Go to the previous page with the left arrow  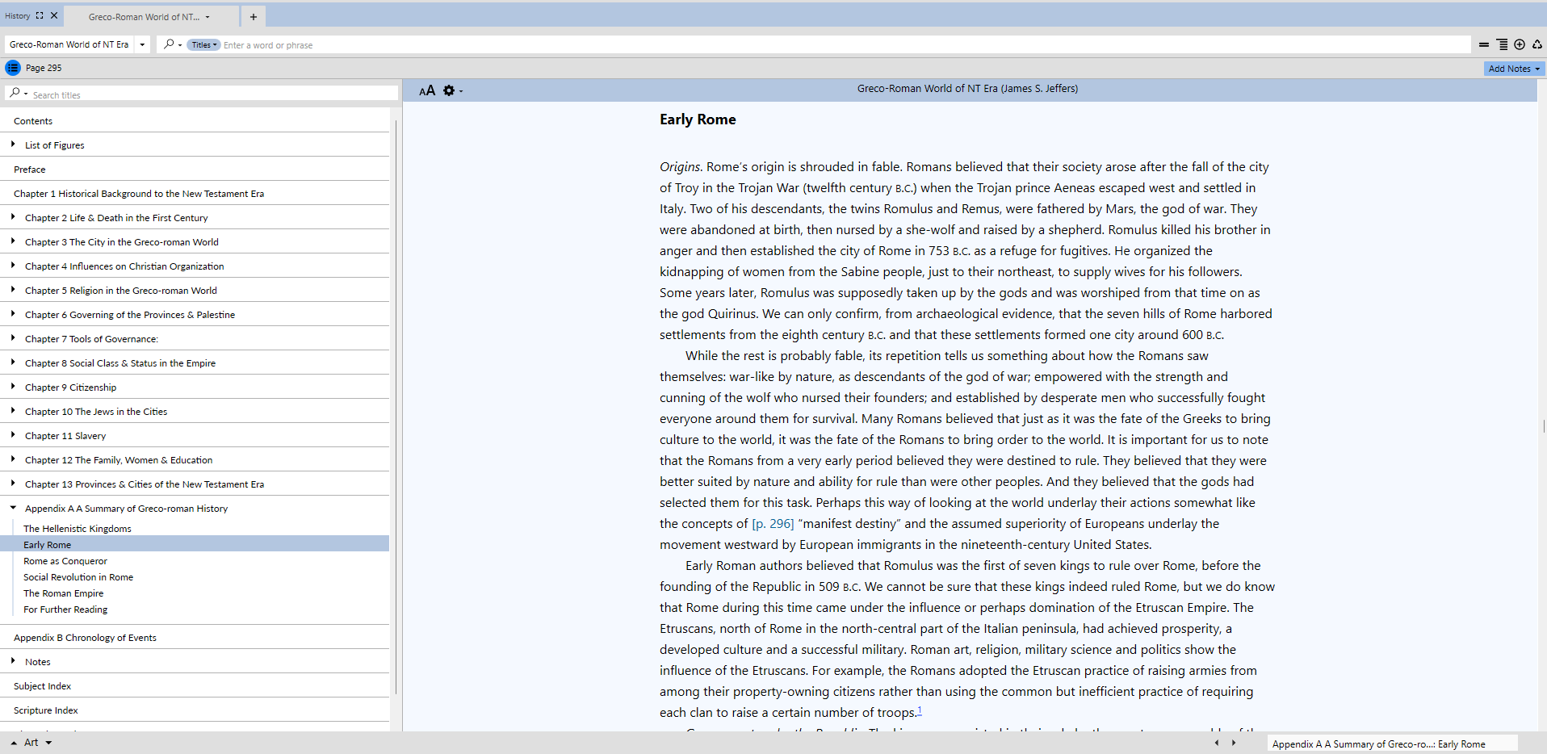[x=1217, y=743]
